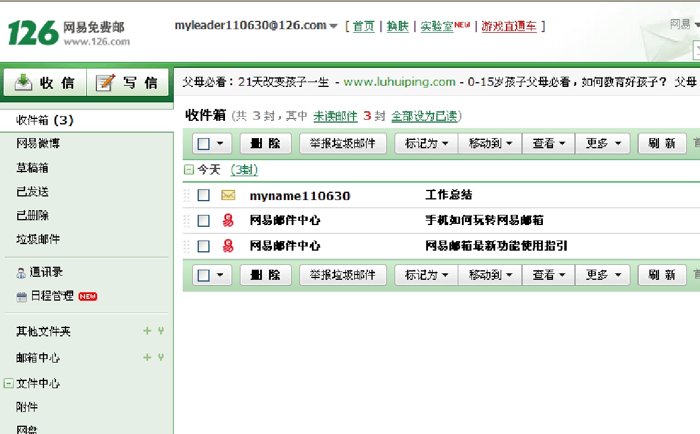The height and width of the screenshot is (434, 700).
Task: Open the email with subject 工作总结
Action: click(x=448, y=195)
